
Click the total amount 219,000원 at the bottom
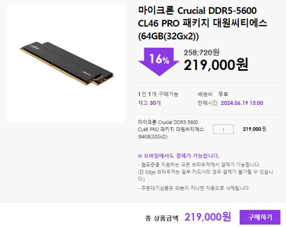point(208,217)
